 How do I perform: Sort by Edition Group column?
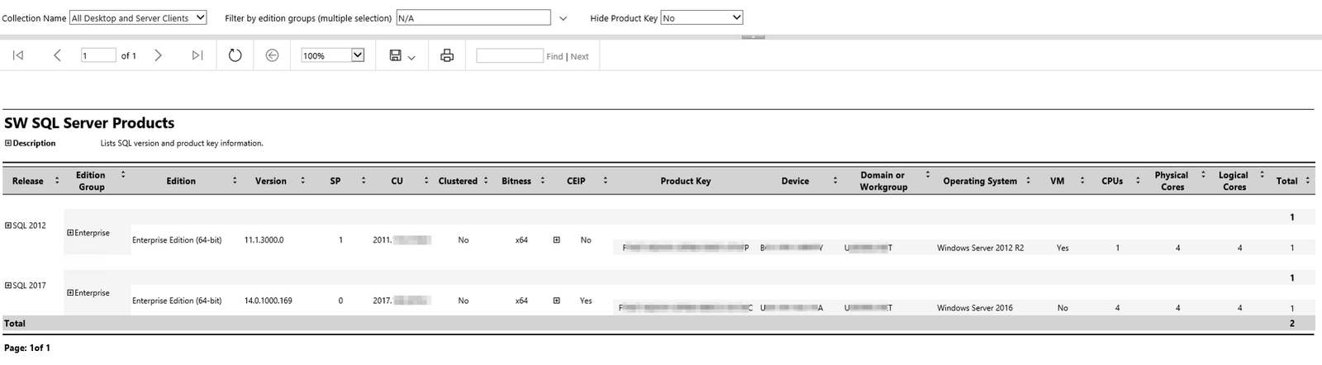[123, 175]
